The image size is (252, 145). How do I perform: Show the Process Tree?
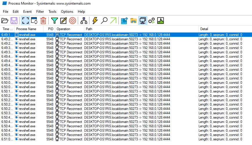click(x=84, y=21)
